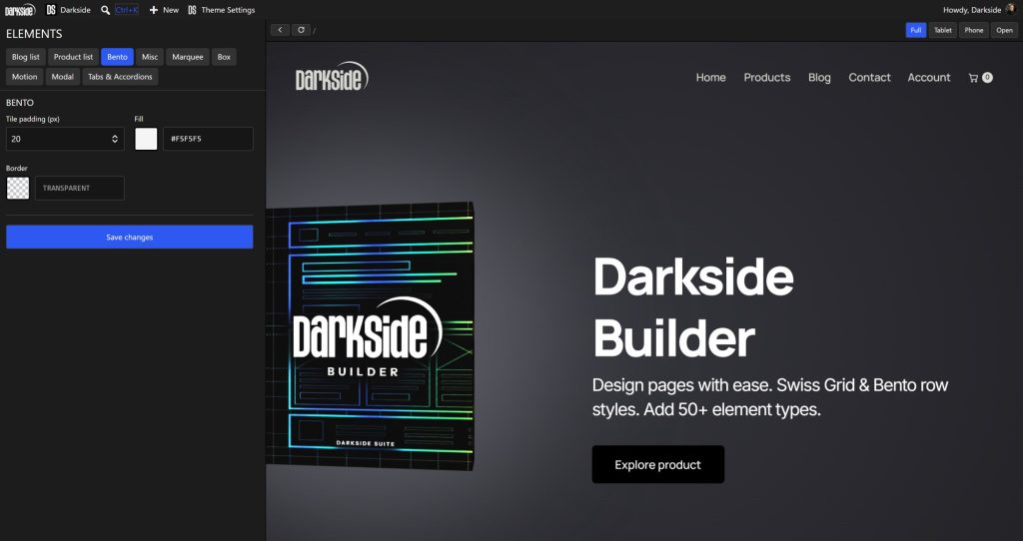This screenshot has width=1023, height=541.
Task: Click the user avatar next to Howdy
Action: [1011, 9]
